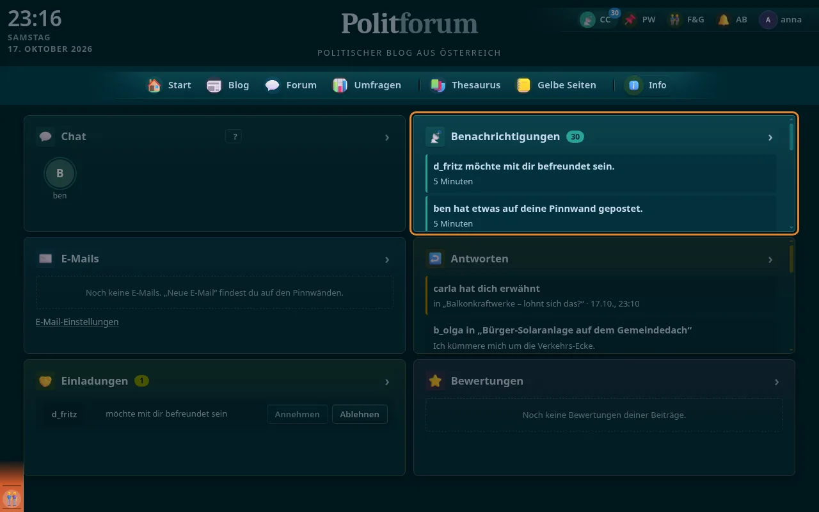
Task: Click the Thesaurus books icon
Action: click(x=438, y=85)
